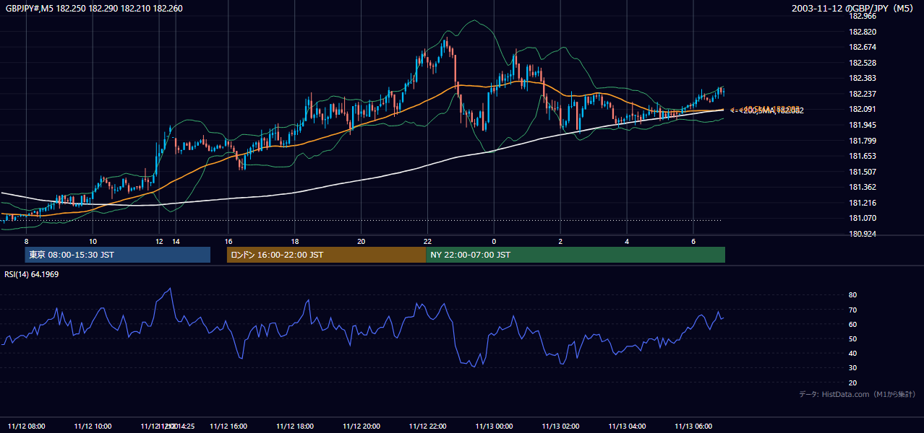
Task: Click price axis label 182.820
Action: pos(863,32)
